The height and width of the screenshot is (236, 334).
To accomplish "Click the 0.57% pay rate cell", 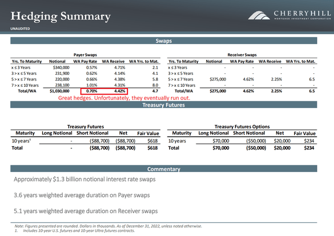I will pyautogui.click(x=92, y=68).
